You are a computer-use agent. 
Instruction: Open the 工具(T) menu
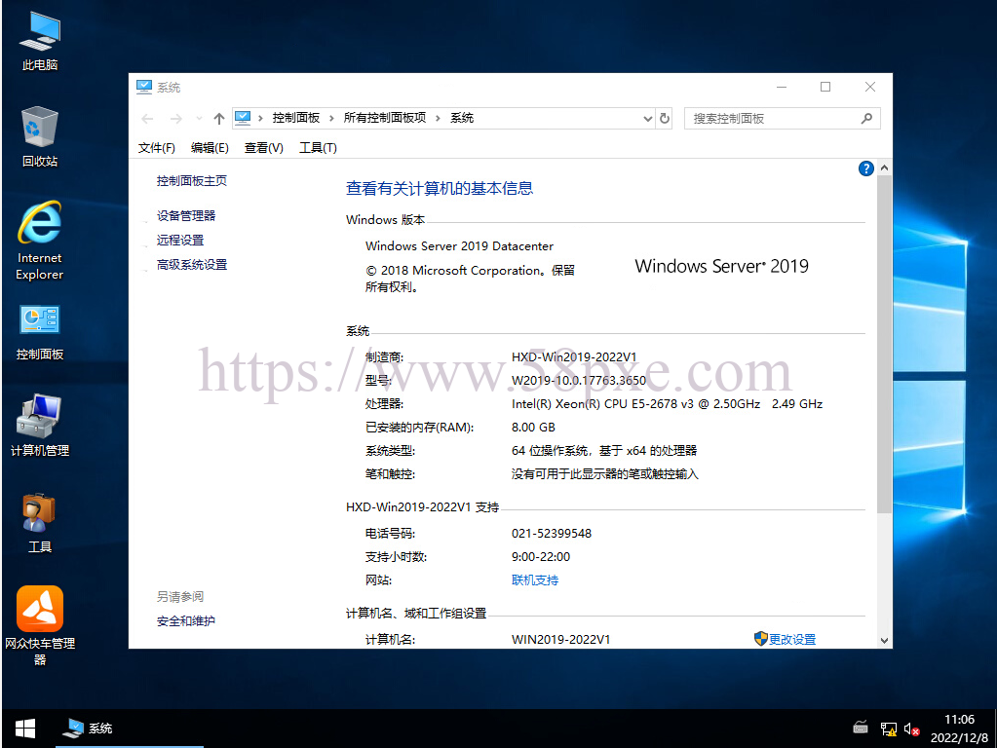click(318, 148)
